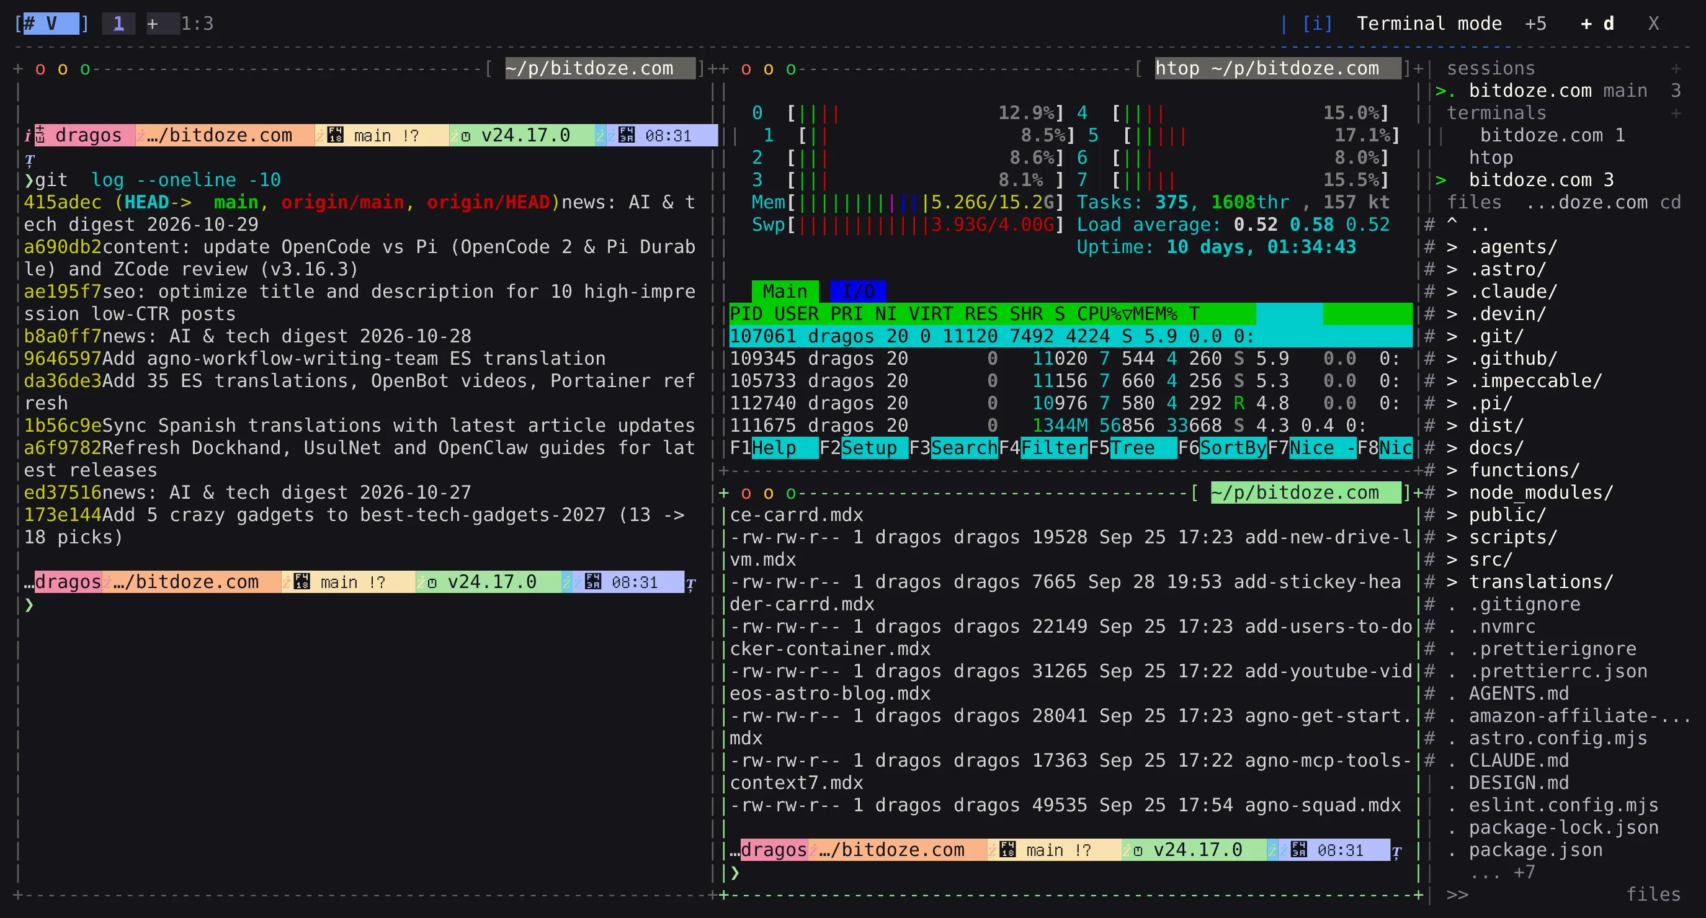Image resolution: width=1706 pixels, height=918 pixels.
Task: Click F7 Nice - in htop footer
Action: click(1312, 448)
